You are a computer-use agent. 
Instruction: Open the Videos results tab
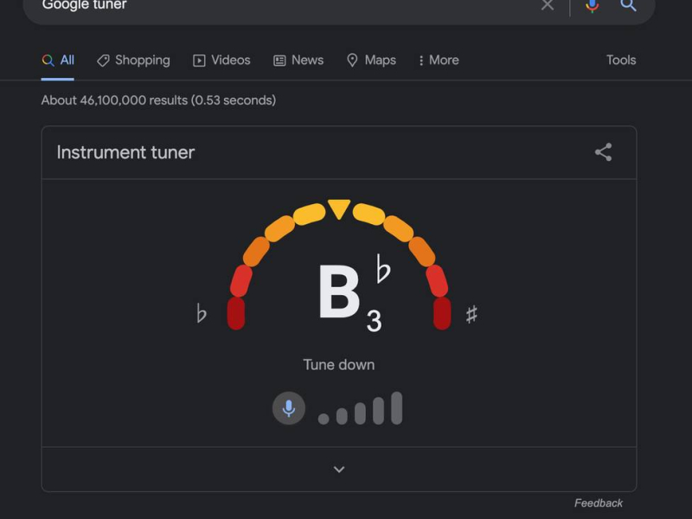pos(221,60)
